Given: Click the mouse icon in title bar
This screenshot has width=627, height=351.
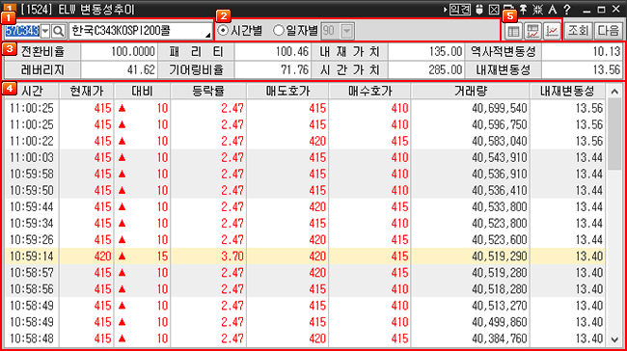Looking at the screenshot, I should click(479, 10).
